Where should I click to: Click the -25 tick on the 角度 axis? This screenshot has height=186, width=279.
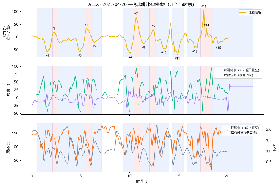[x=16, y=106]
